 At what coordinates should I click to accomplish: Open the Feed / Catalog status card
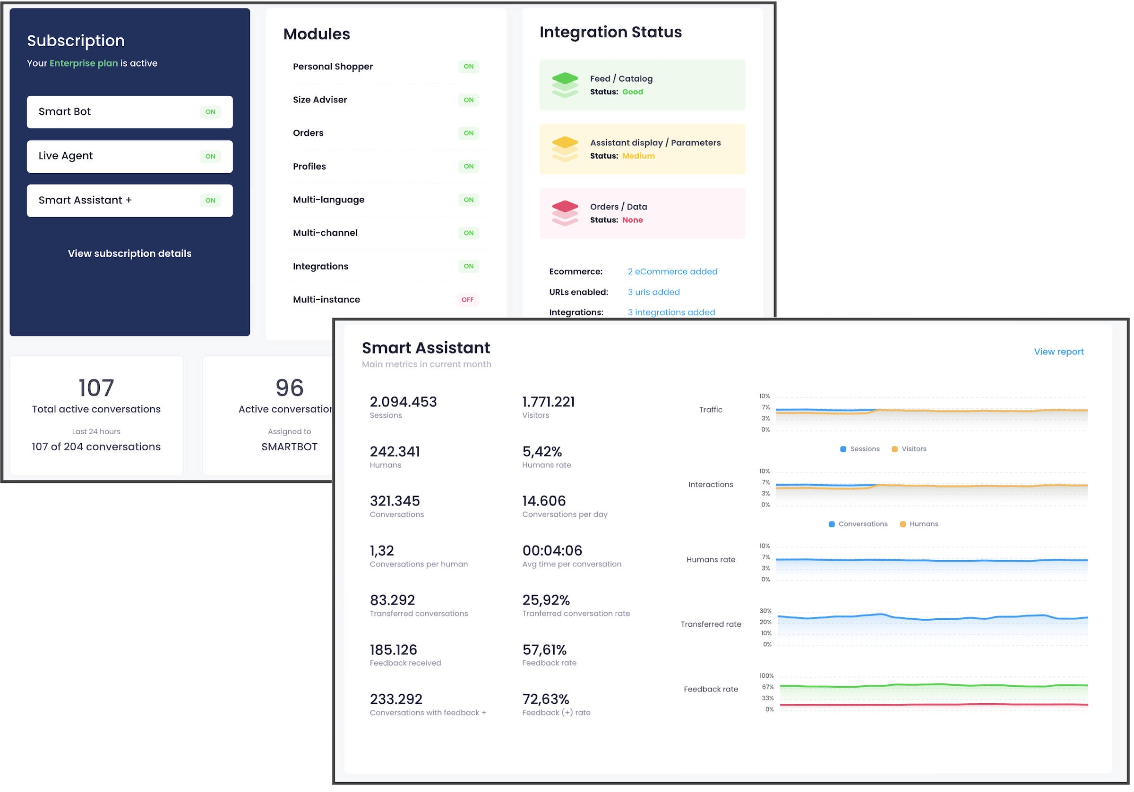click(x=642, y=85)
